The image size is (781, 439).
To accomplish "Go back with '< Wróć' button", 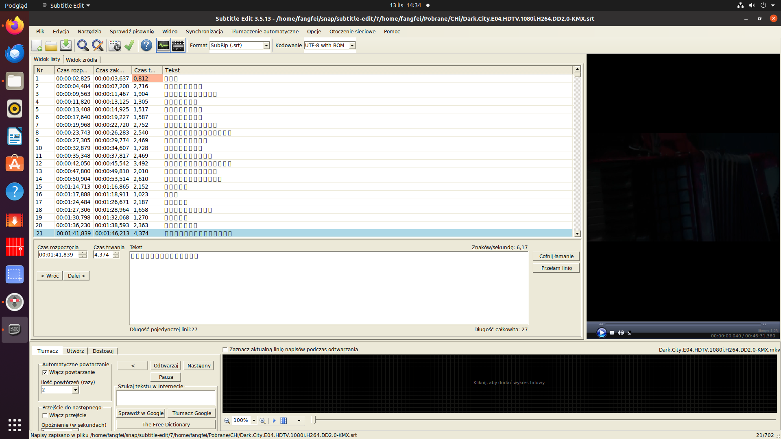I will (50, 276).
